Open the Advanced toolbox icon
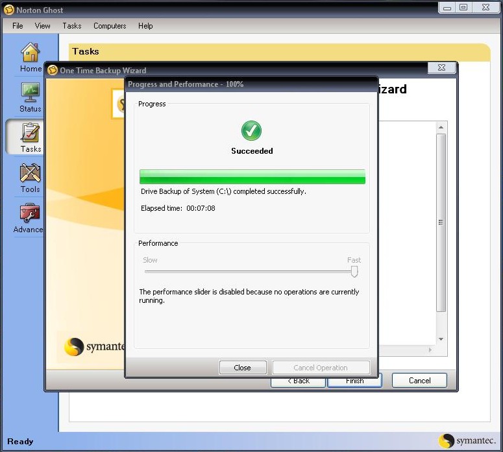The height and width of the screenshot is (452, 503). click(x=29, y=213)
